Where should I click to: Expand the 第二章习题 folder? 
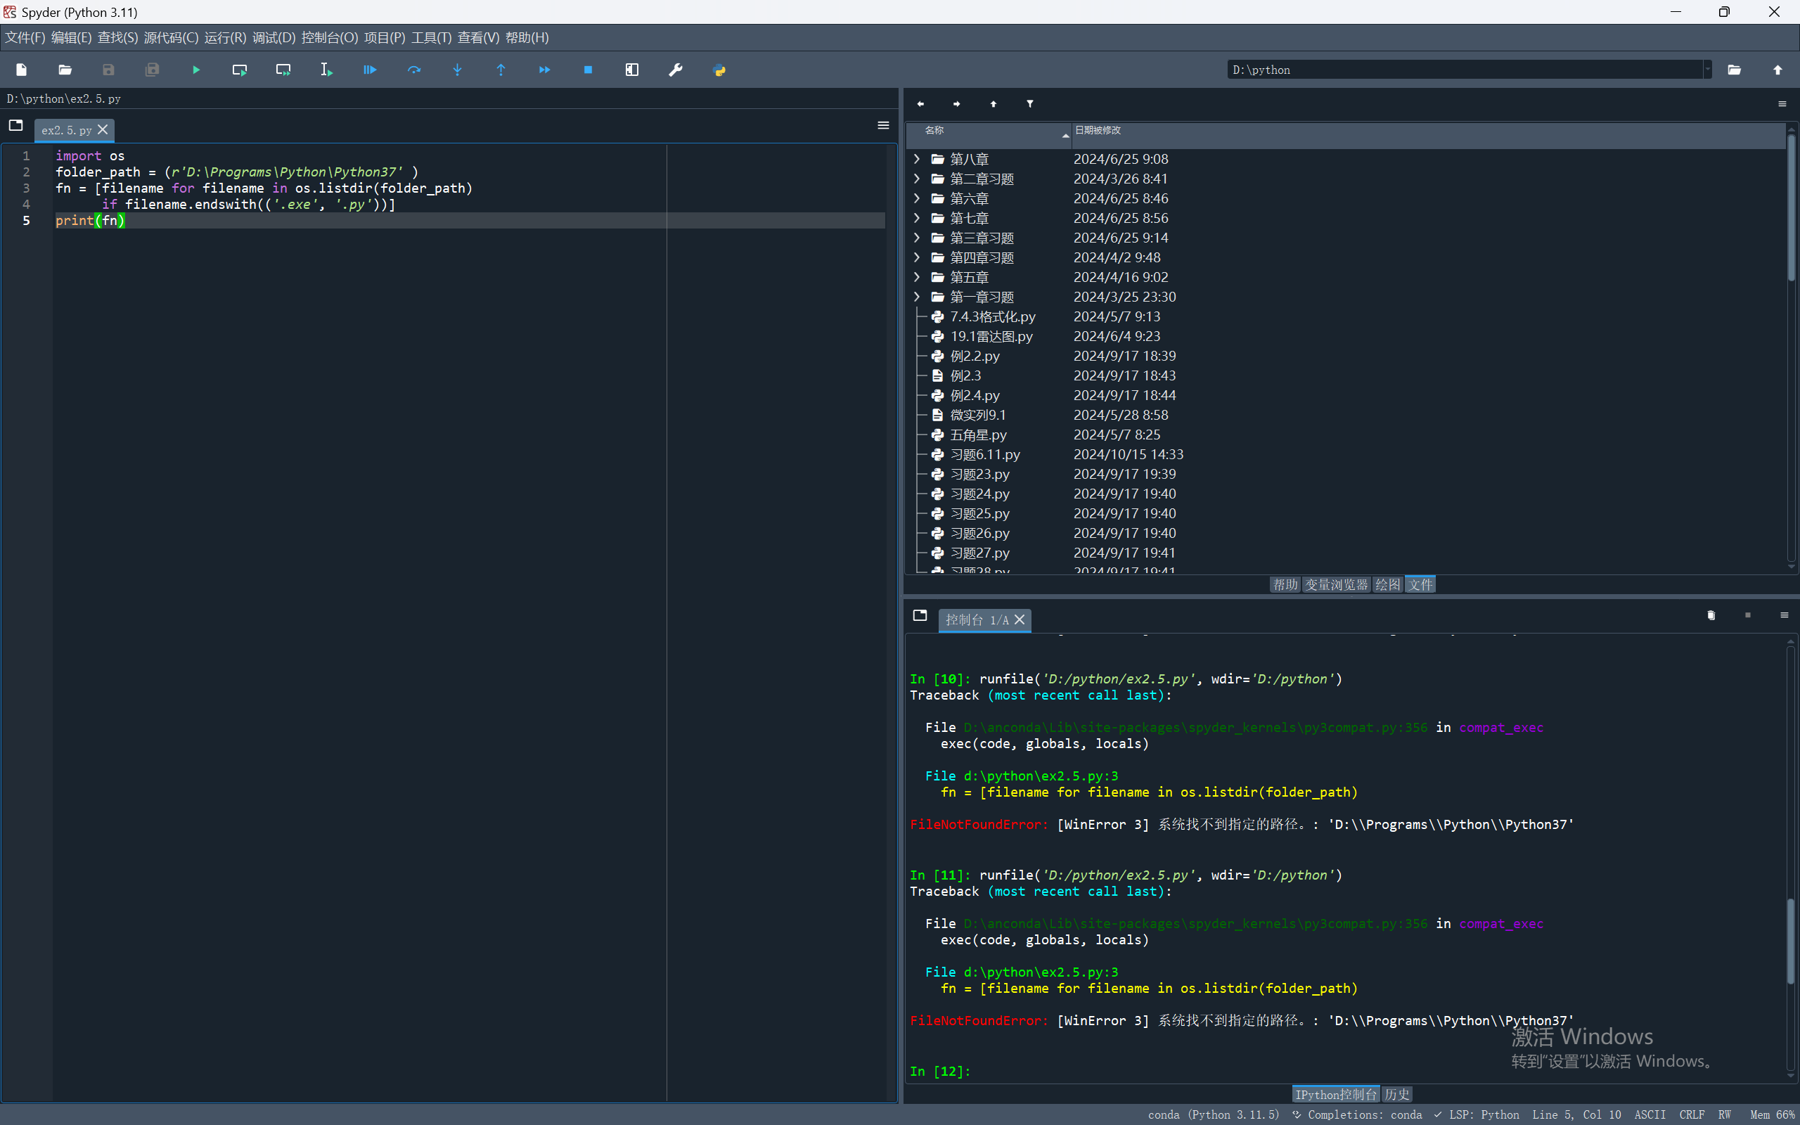tap(917, 179)
